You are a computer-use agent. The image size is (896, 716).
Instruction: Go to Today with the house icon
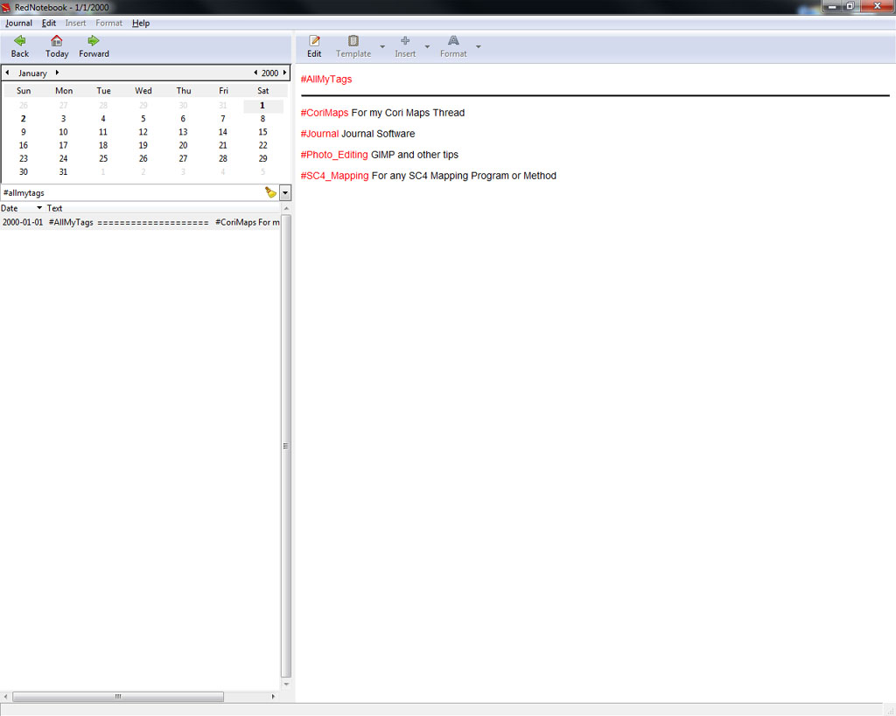click(56, 40)
